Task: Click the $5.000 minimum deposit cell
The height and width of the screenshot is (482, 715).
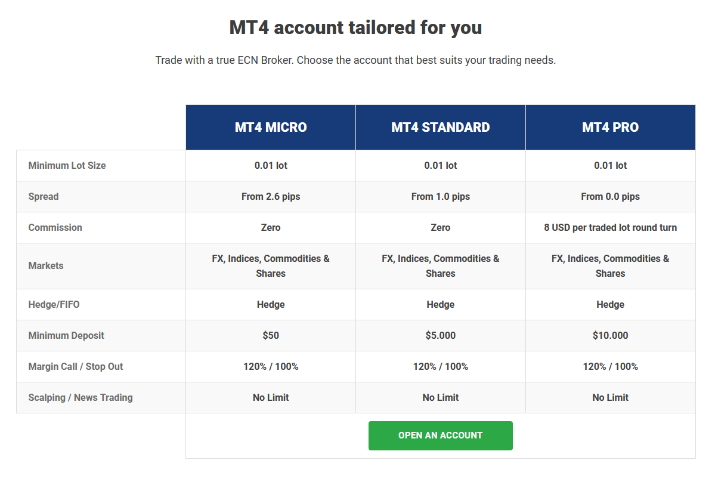Action: 441,336
